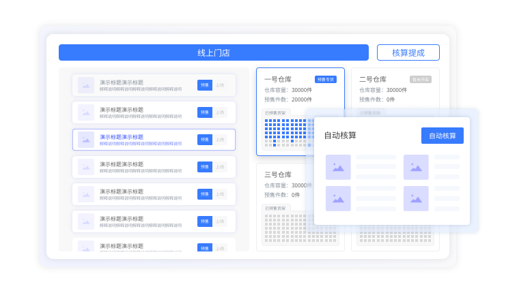Click 预售 in the highlighted blue-bordered row
Viewport: 519px width, 293px height.
point(205,140)
